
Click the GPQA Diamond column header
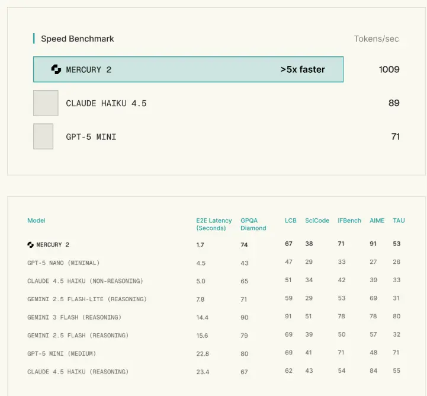coord(253,224)
